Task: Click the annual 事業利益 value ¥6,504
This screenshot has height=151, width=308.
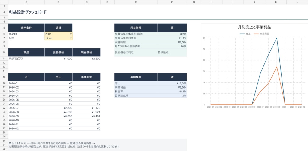Action: pos(172,87)
